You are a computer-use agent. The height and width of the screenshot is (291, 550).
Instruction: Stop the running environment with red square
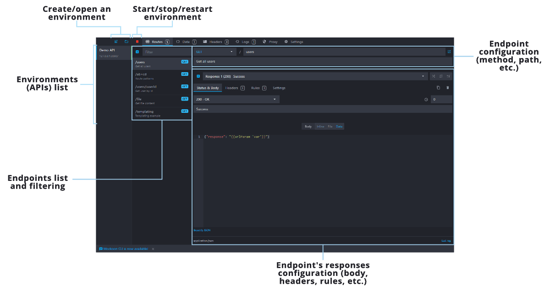pos(137,42)
